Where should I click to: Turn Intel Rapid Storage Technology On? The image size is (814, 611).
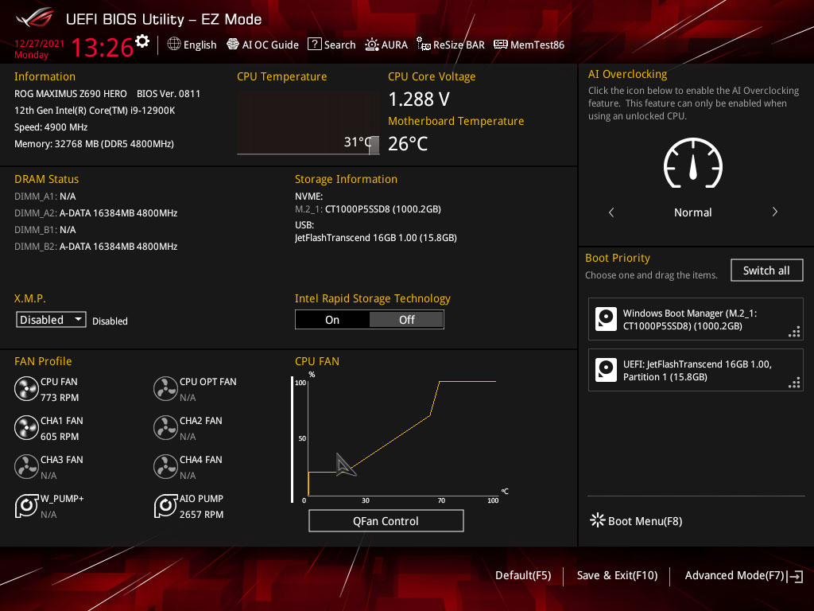pyautogui.click(x=332, y=320)
